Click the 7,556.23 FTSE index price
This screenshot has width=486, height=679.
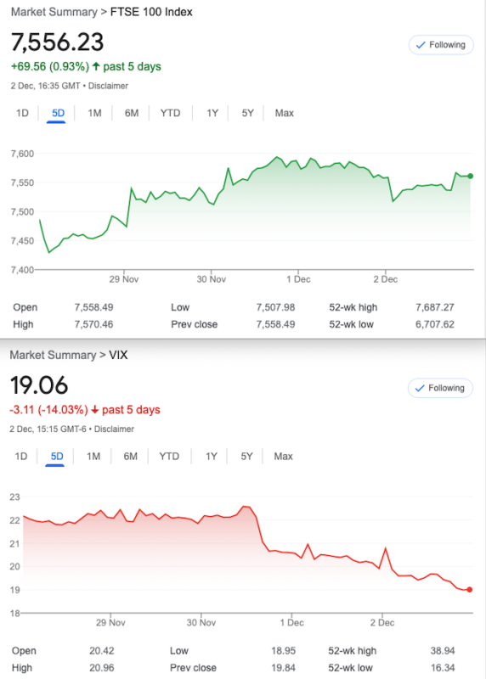click(57, 42)
